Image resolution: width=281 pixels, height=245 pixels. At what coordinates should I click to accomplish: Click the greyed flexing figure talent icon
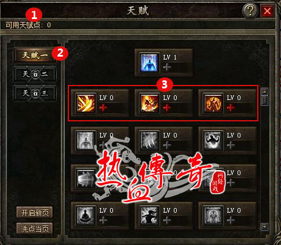pyautogui.click(x=213, y=141)
